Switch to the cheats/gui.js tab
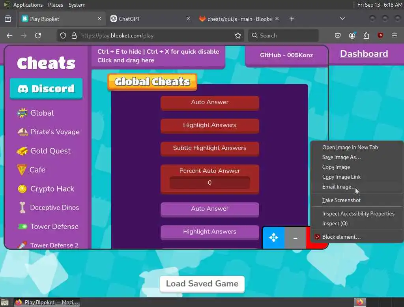Image resolution: width=404 pixels, height=307 pixels. point(239,19)
